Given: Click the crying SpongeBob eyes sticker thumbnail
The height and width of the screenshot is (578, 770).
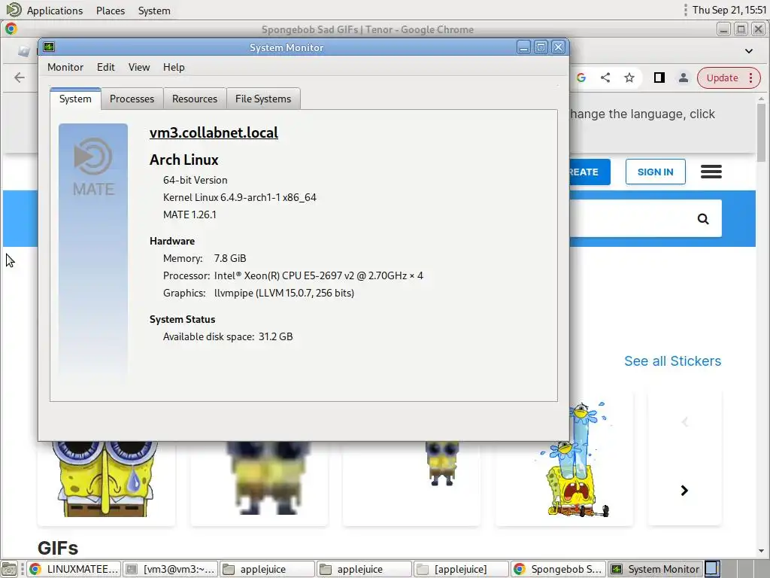Looking at the screenshot, I should click(x=106, y=483).
